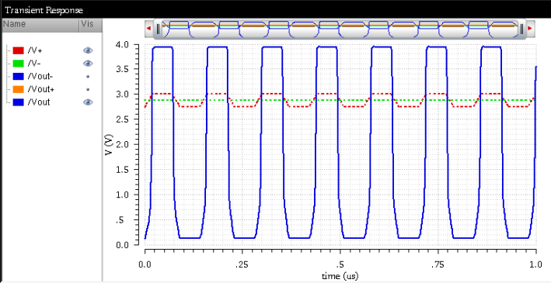Screen dimensions: 551x283
Task: Click the 1.0 tick label on time axis
Action: pyautogui.click(x=535, y=264)
